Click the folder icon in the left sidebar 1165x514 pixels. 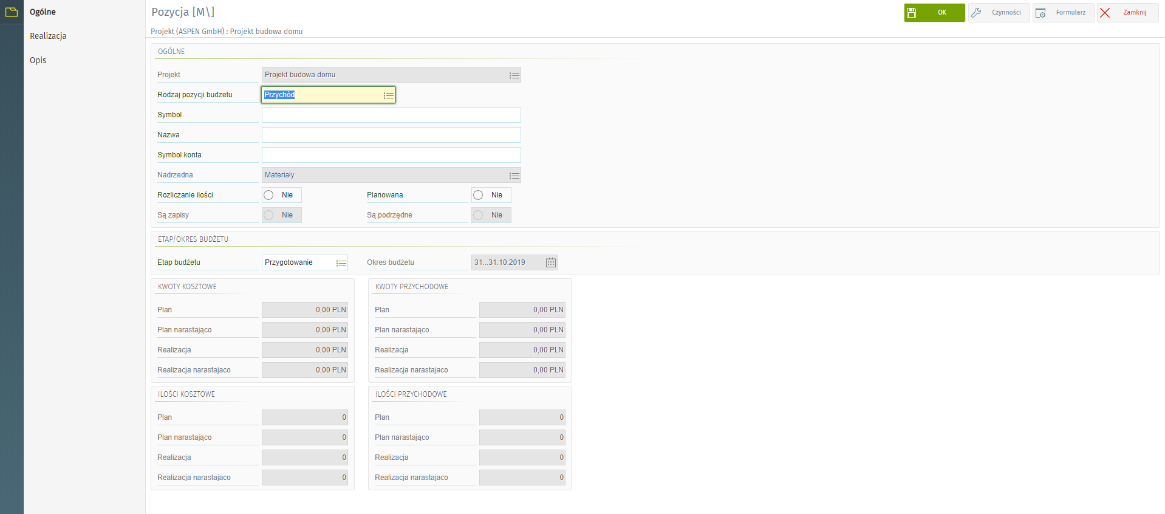[x=11, y=12]
